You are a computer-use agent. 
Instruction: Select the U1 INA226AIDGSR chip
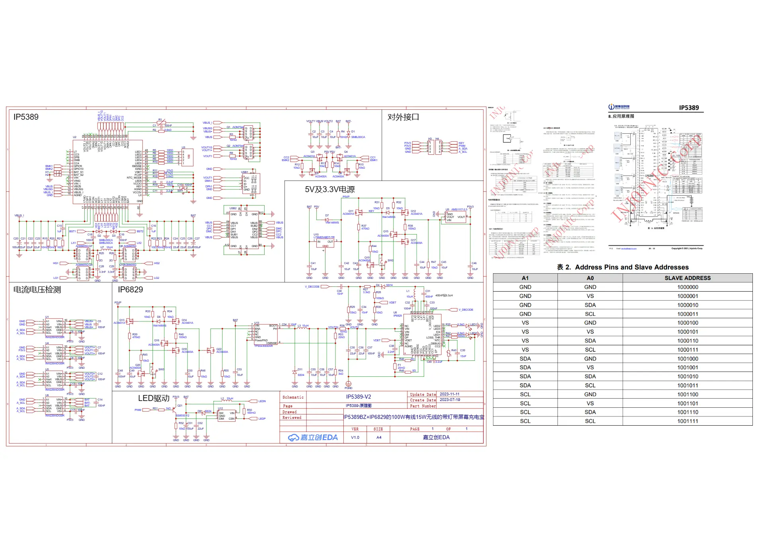point(55,327)
